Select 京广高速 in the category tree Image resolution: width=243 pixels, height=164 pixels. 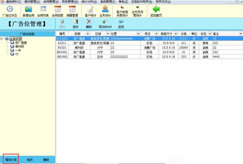coord(21,43)
